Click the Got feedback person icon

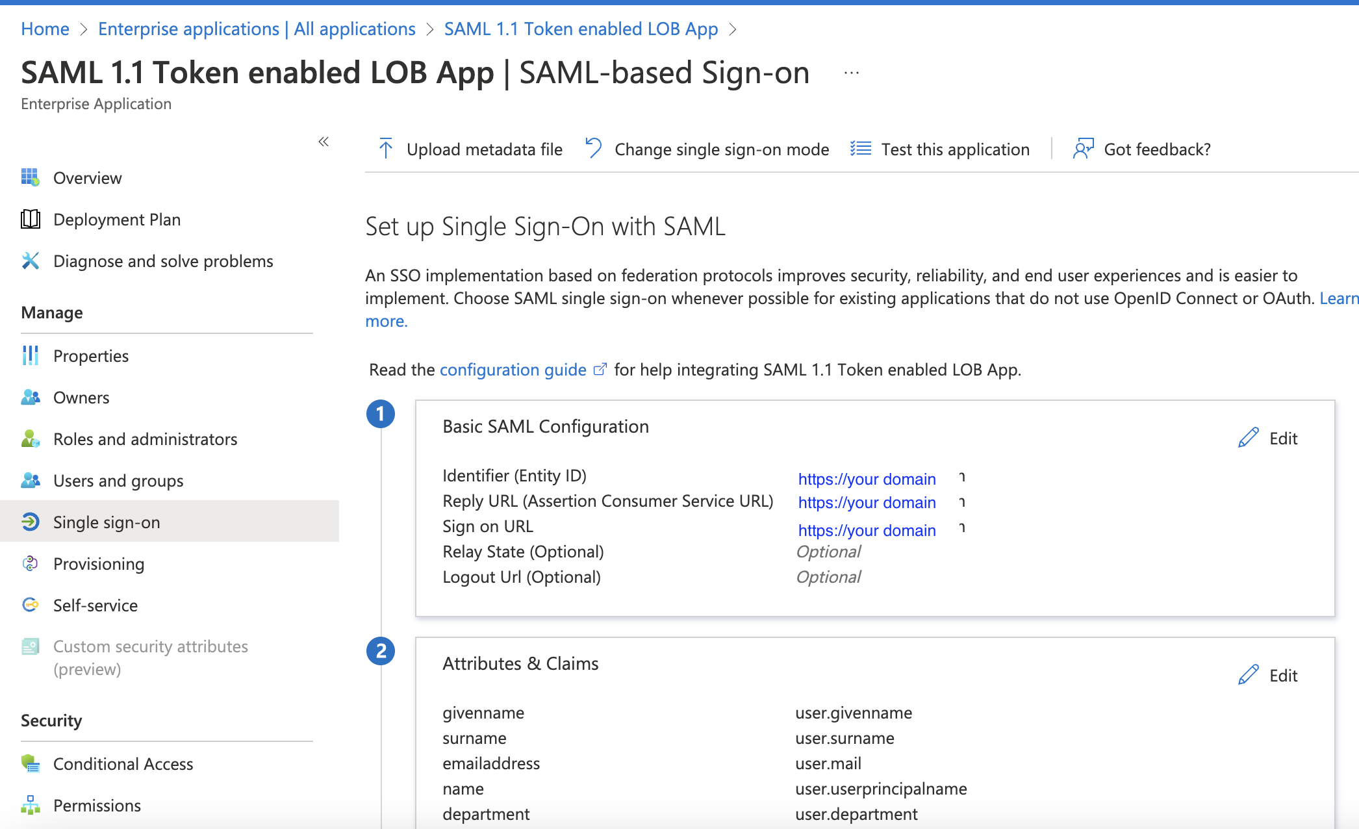1083,149
